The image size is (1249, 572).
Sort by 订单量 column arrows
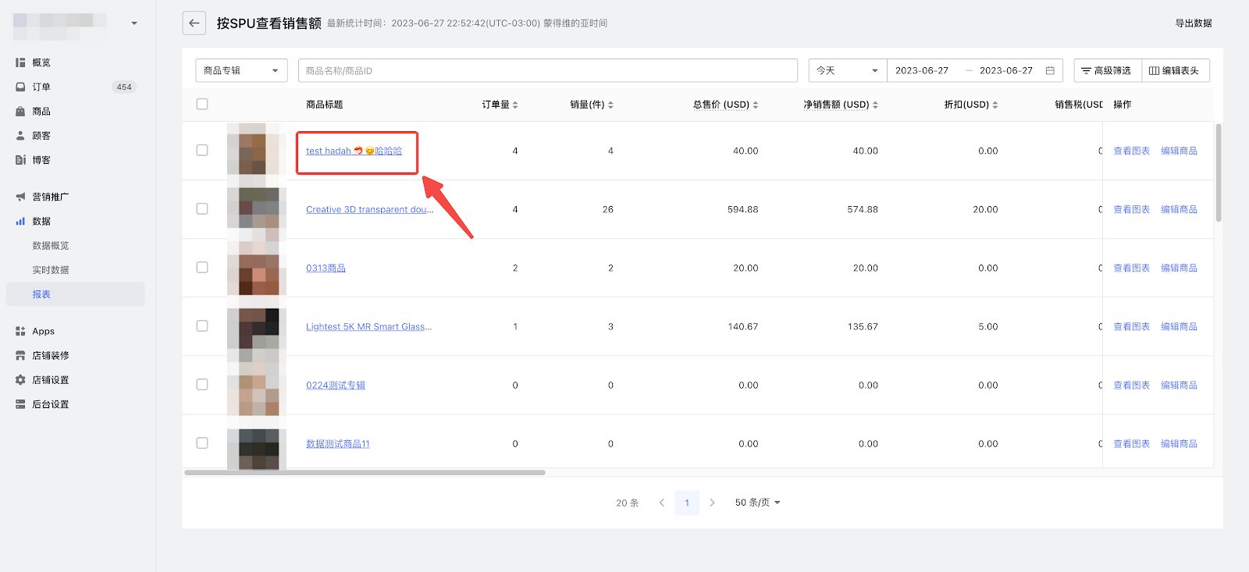pos(515,105)
